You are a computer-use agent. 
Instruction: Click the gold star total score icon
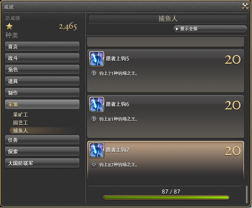coord(9,26)
